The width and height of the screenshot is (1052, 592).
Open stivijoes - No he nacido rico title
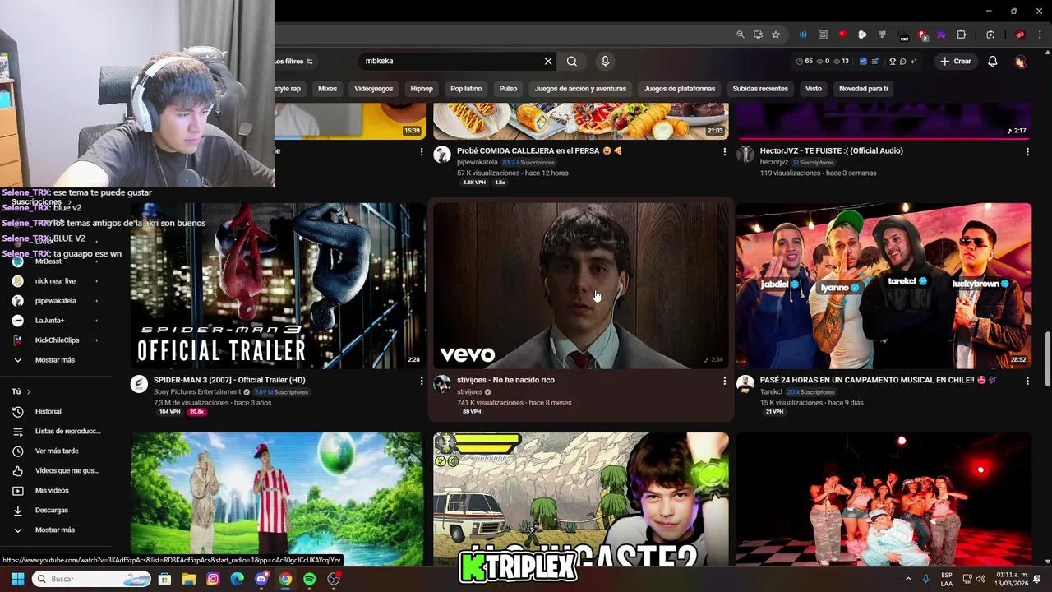coord(505,380)
